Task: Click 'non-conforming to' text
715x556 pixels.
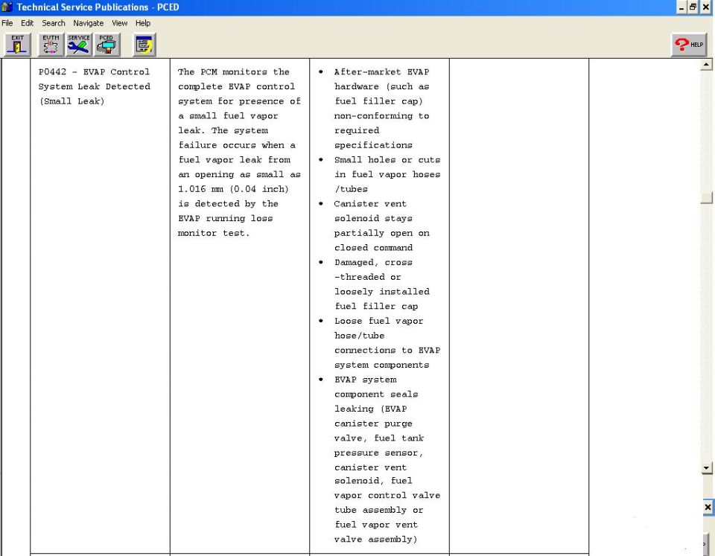Action: (x=381, y=116)
